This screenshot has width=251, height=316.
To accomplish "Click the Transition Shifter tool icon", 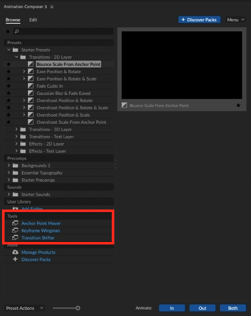I will (15, 237).
